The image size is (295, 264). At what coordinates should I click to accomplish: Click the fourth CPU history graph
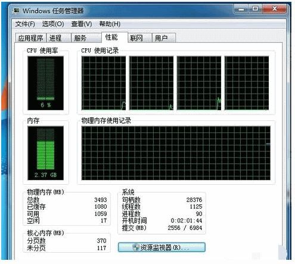[247, 83]
